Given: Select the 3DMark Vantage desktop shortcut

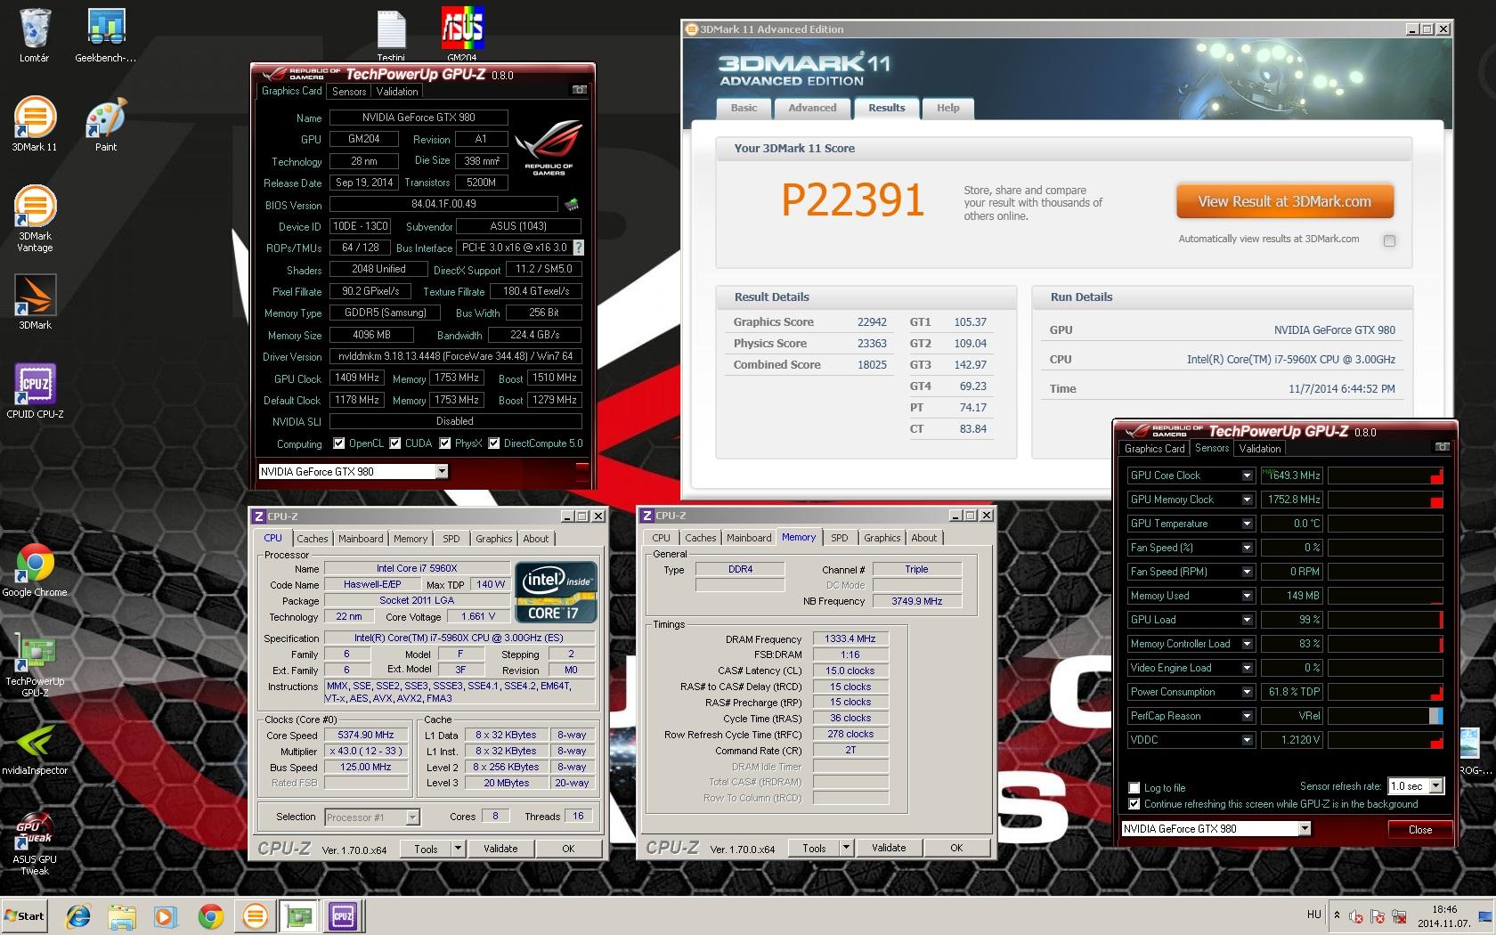Looking at the screenshot, I should [x=35, y=218].
